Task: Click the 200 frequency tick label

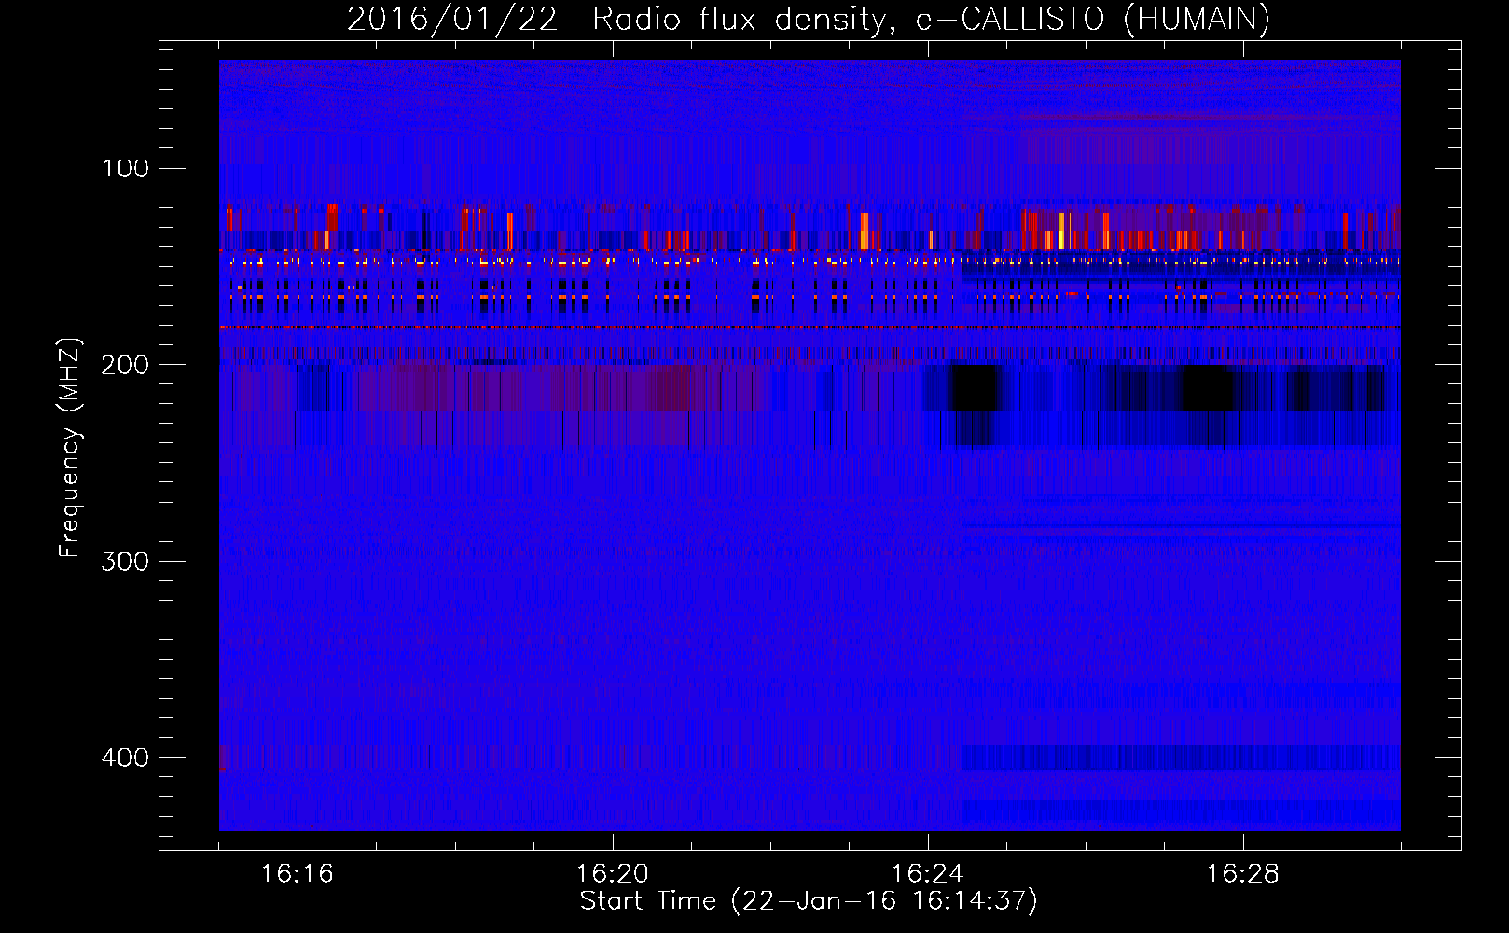Action: [126, 365]
